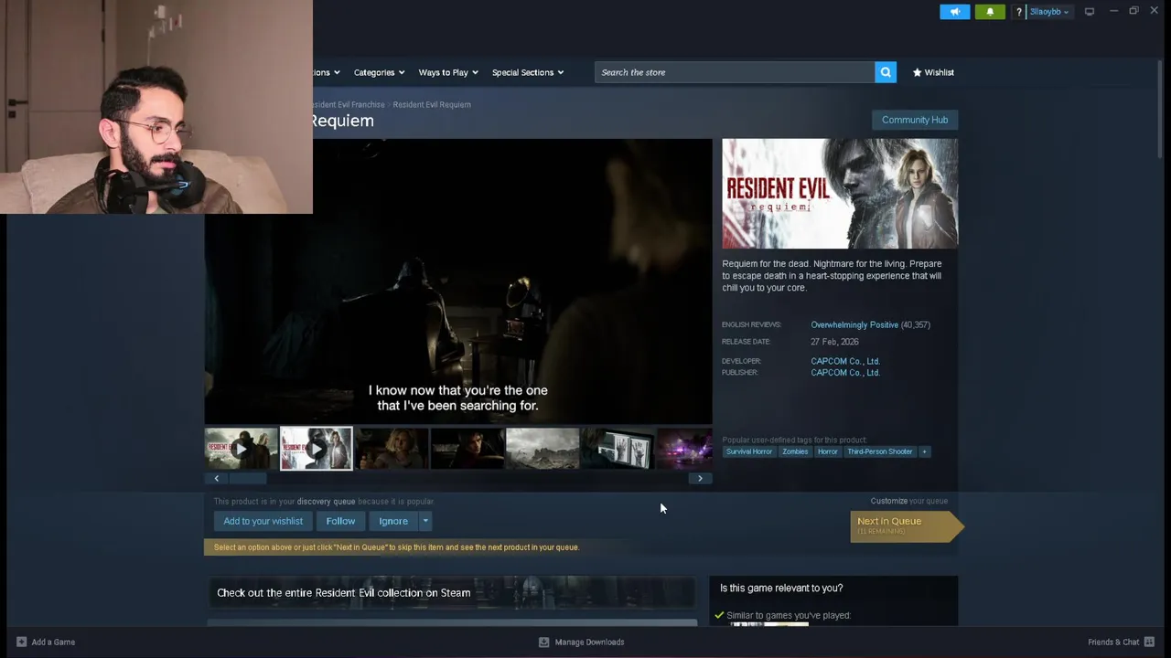Click Friends & Chat label
The width and height of the screenshot is (1171, 658).
(1113, 642)
